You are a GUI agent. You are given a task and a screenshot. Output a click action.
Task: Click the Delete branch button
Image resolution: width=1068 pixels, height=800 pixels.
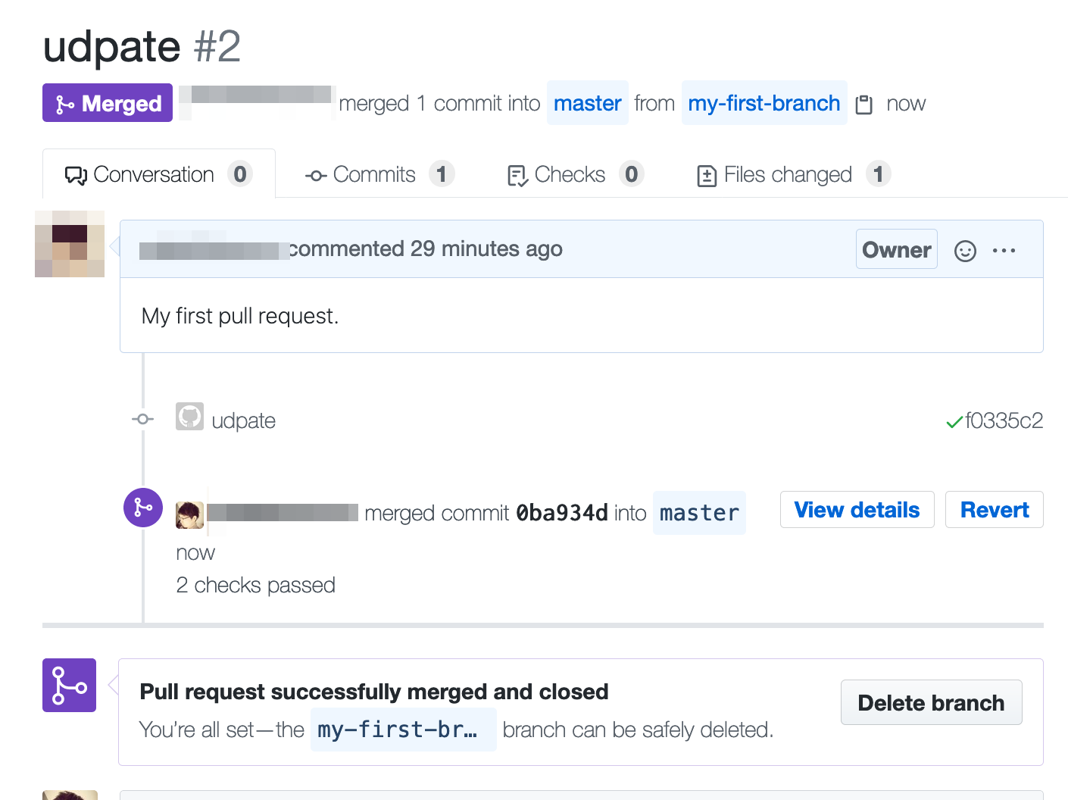tap(932, 702)
